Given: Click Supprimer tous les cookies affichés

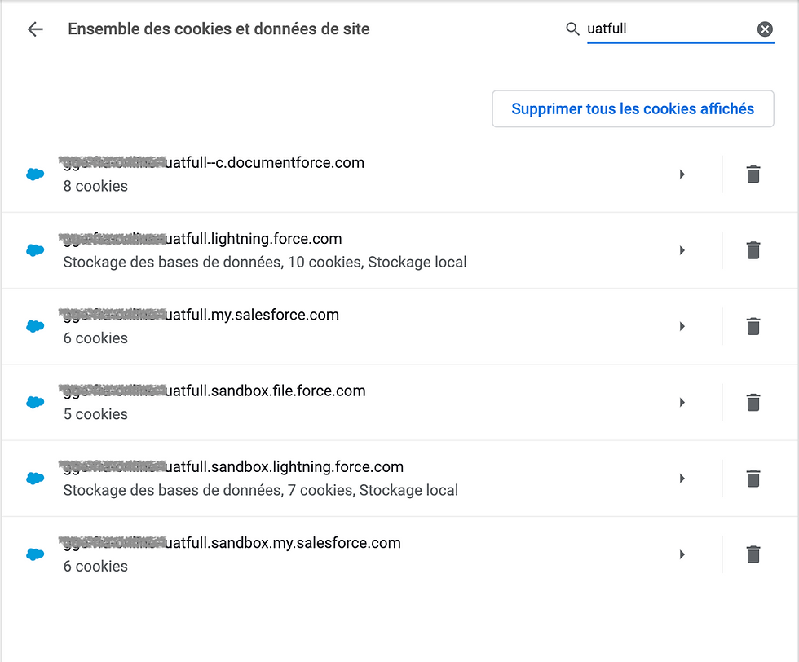Looking at the screenshot, I should pyautogui.click(x=633, y=108).
